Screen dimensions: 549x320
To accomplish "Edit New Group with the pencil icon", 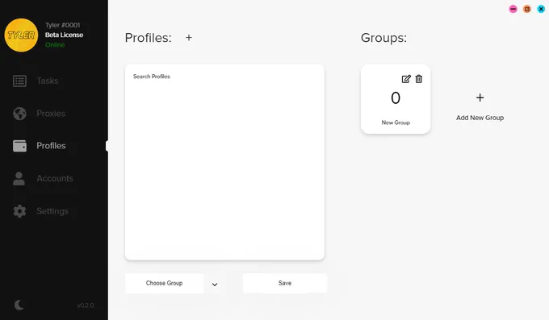I will 406,79.
